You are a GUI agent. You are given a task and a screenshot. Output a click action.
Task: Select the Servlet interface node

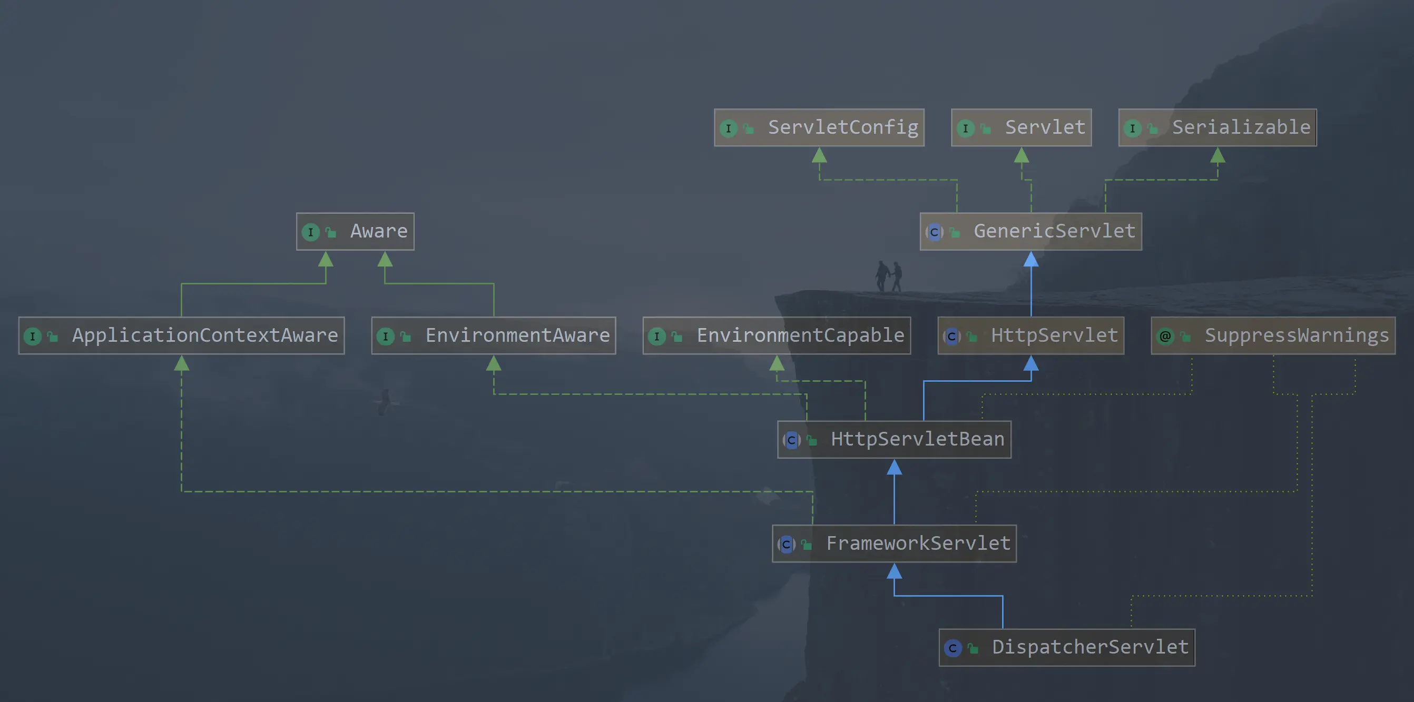tap(1021, 128)
